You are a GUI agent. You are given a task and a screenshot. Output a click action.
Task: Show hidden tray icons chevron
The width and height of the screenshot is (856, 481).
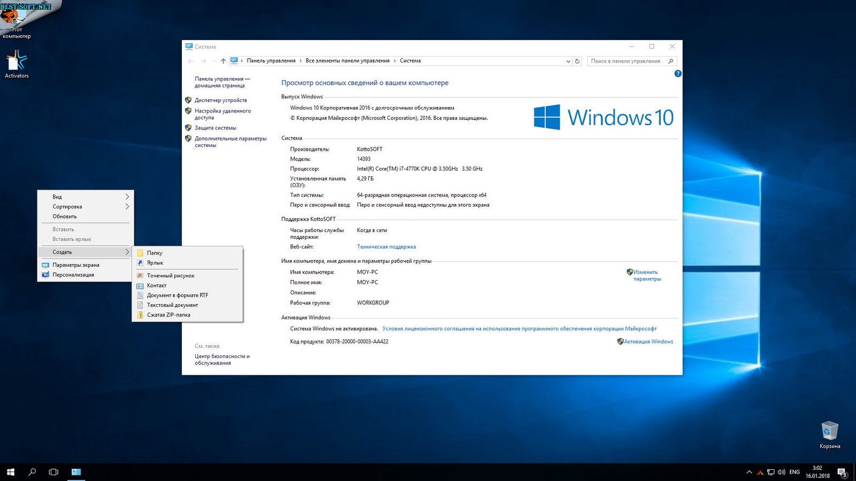[x=749, y=472]
